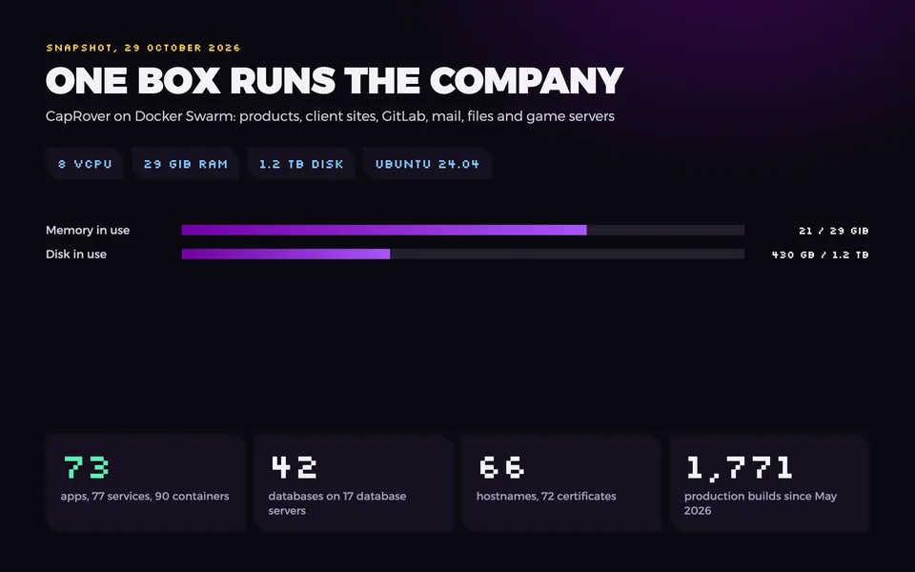Click the 8 vCPU spec chip

click(85, 164)
